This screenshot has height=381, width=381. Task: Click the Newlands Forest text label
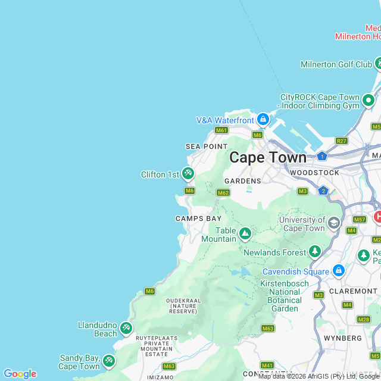click(275, 252)
